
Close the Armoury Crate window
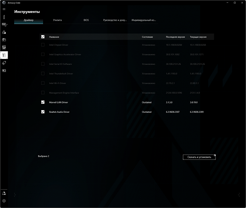(242, 3)
